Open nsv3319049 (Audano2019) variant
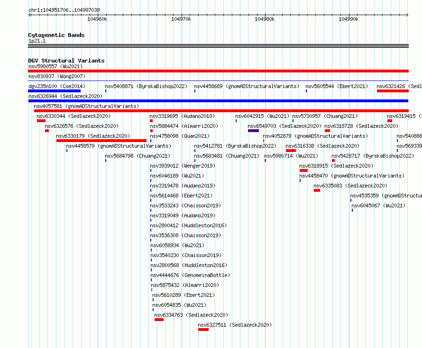 point(183,215)
